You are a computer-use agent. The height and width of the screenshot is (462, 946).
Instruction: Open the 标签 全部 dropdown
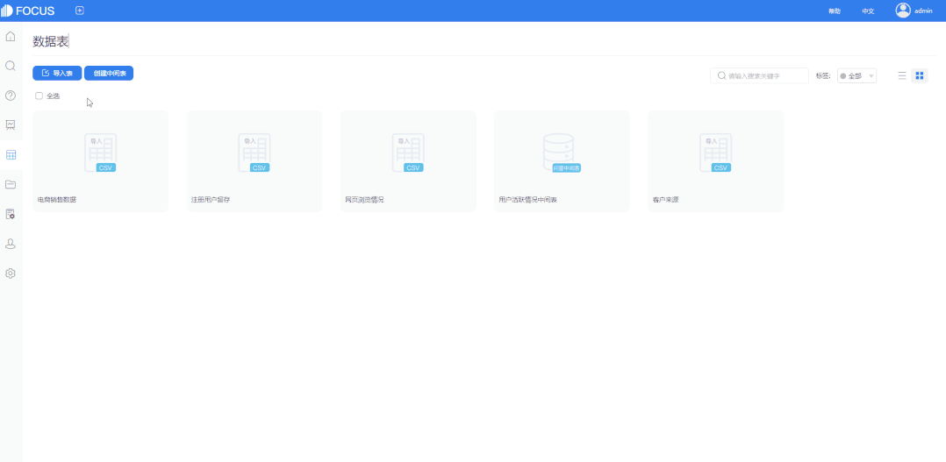point(856,76)
